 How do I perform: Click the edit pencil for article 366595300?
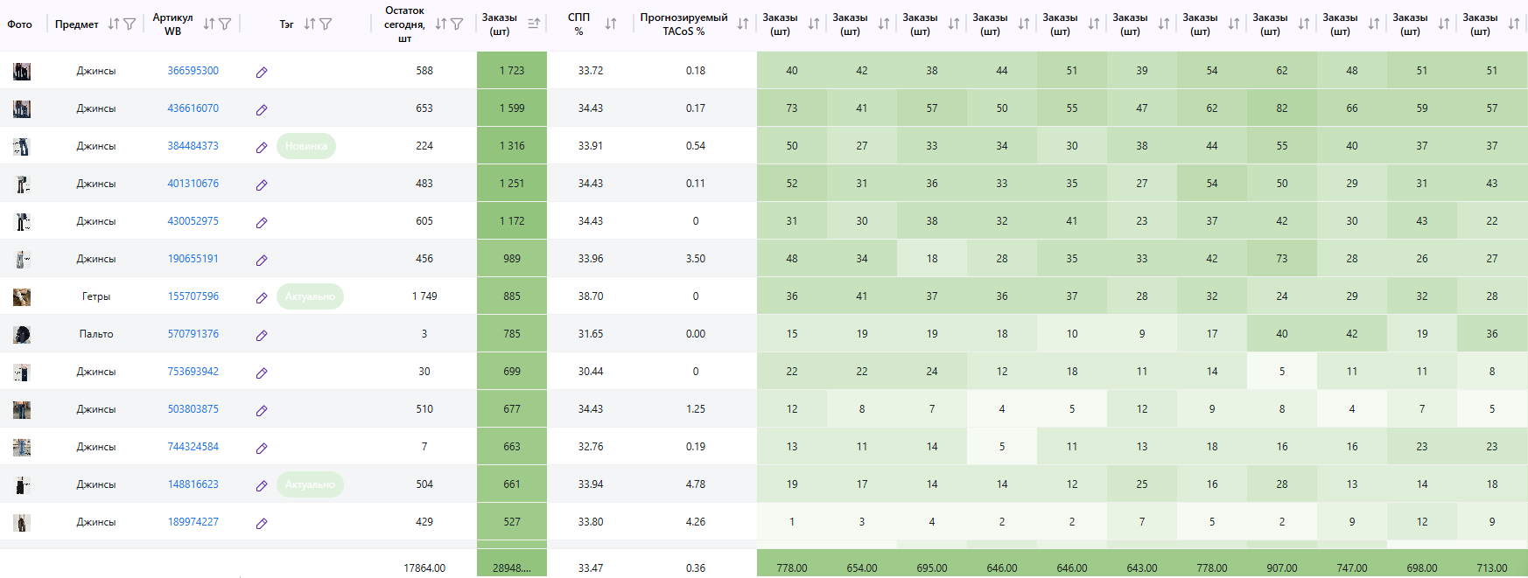point(262,72)
